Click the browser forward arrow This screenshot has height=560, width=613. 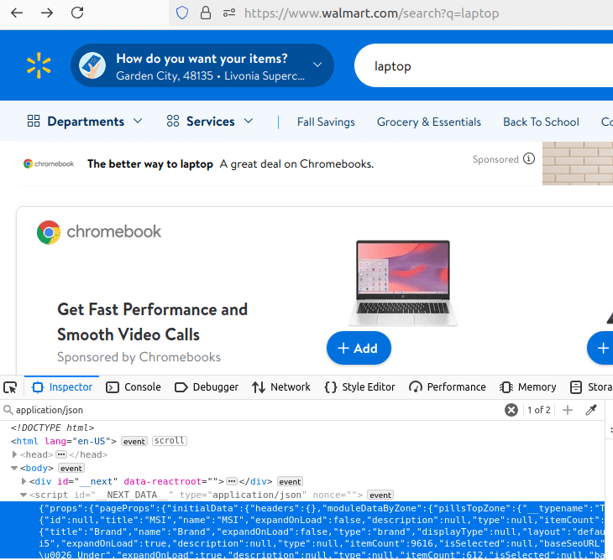47,13
